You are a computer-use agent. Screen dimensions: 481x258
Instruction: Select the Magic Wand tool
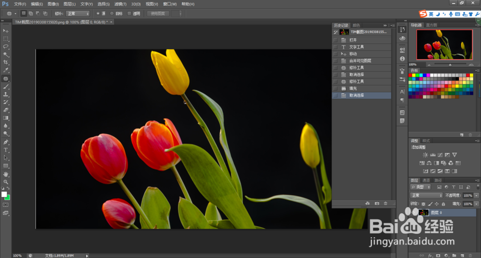5,55
